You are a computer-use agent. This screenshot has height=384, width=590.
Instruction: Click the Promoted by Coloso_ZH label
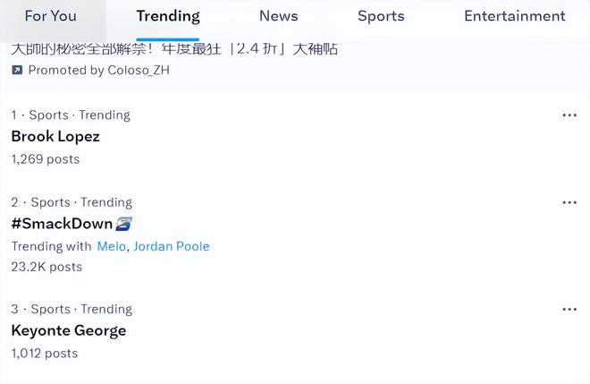(x=98, y=70)
